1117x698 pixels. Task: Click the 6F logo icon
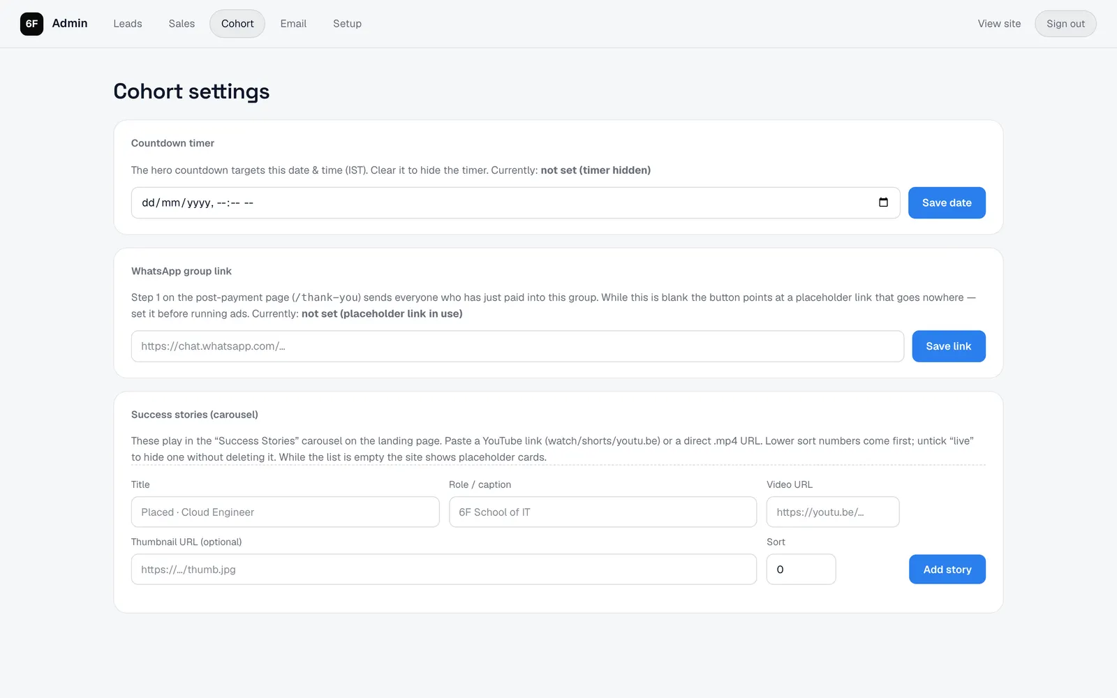pyautogui.click(x=31, y=24)
